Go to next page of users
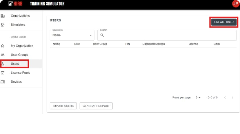 [x=232, y=98]
